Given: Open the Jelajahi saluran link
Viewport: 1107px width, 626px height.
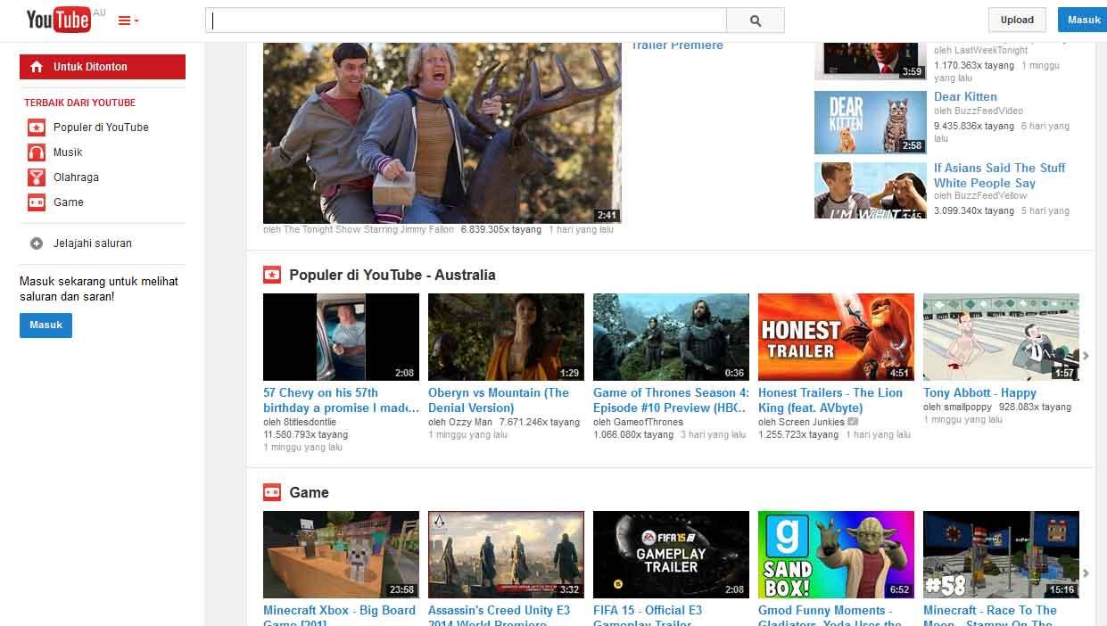Looking at the screenshot, I should click(93, 243).
